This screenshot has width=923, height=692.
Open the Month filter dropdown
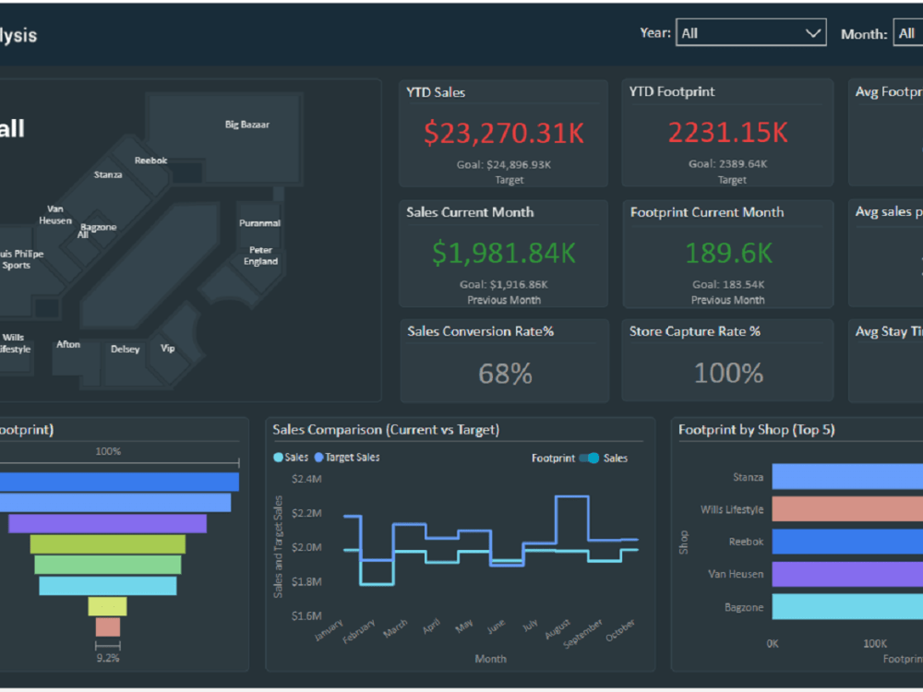907,32
